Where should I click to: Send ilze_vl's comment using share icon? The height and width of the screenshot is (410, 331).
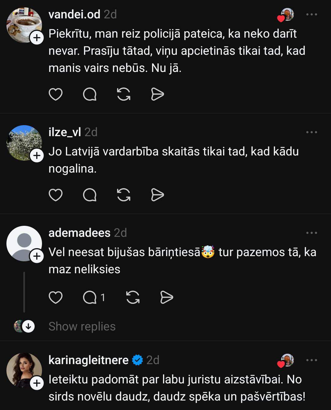[x=158, y=195]
